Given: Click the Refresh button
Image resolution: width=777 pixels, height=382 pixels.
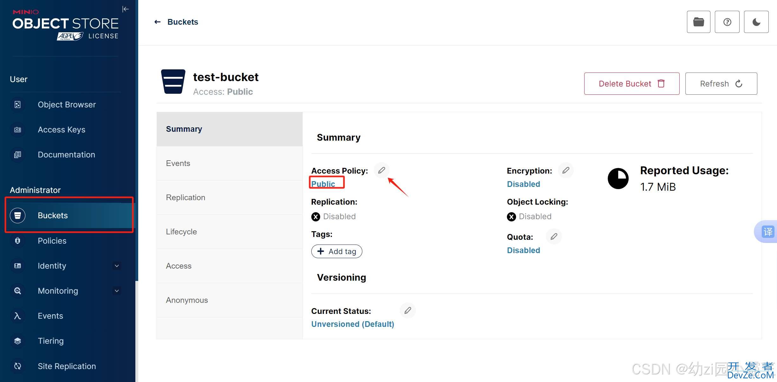Looking at the screenshot, I should tap(721, 84).
